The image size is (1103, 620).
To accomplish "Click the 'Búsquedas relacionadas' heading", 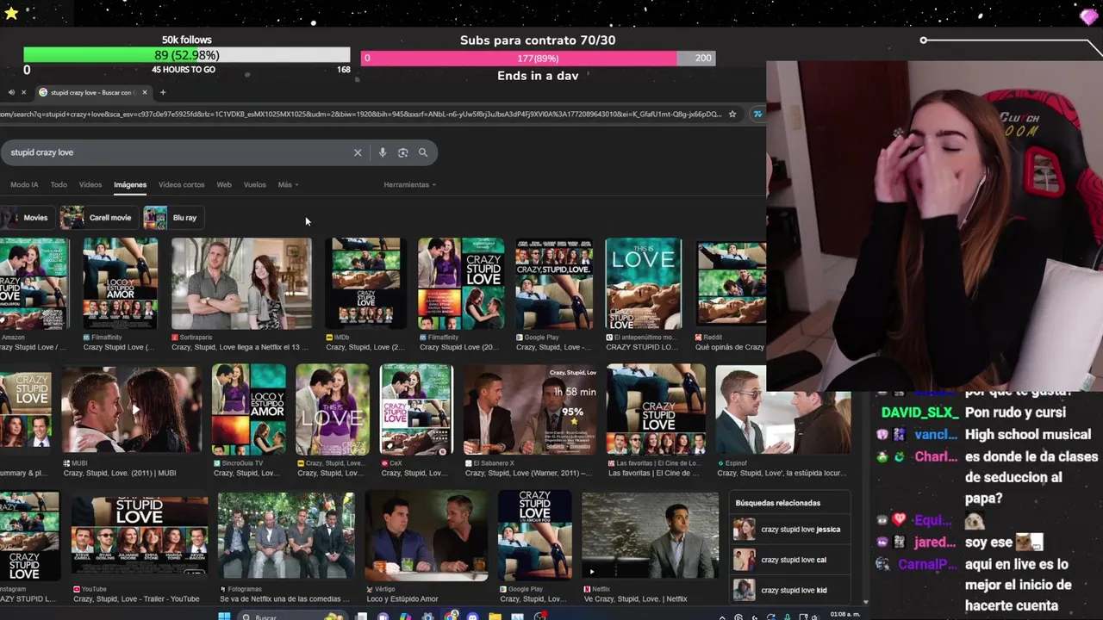I will click(x=778, y=503).
